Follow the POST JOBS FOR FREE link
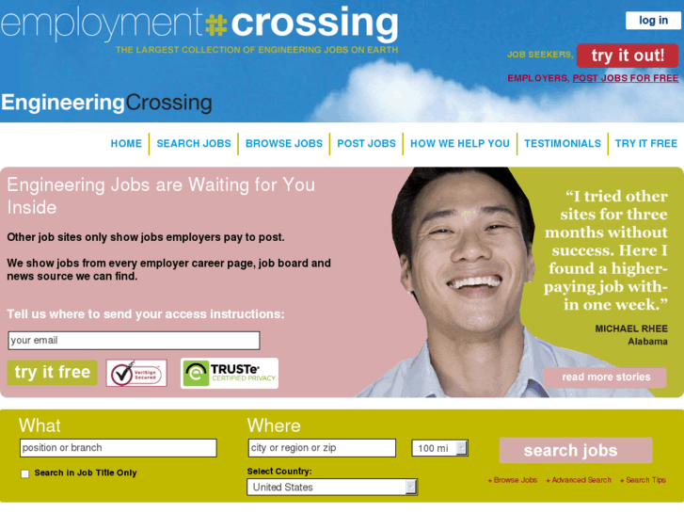684x513 pixels. 625,78
